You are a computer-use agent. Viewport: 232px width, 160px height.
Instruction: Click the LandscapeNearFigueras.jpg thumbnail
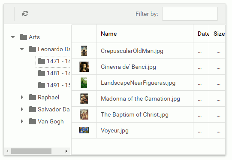84,83
